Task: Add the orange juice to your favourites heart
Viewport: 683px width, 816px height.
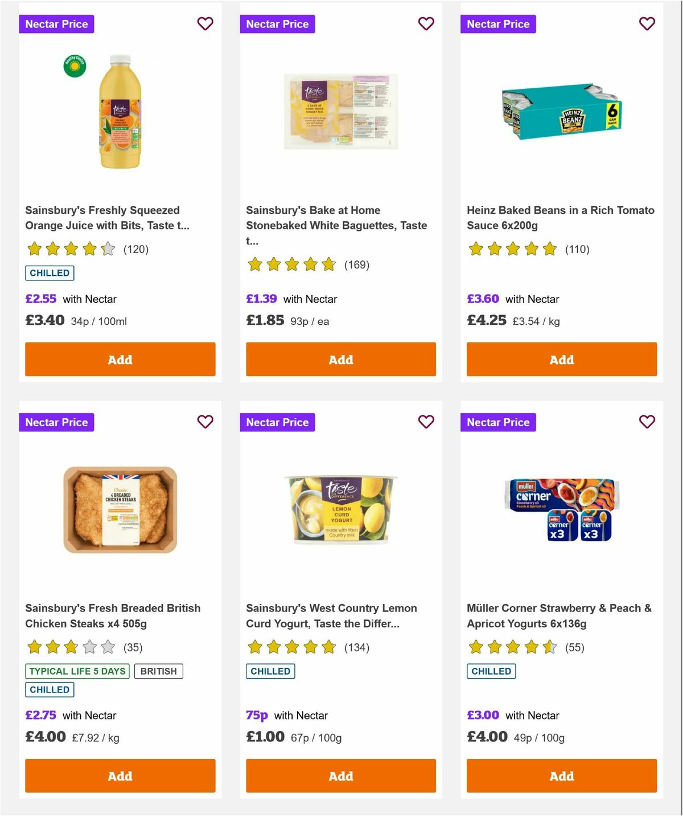Action: pyautogui.click(x=205, y=23)
